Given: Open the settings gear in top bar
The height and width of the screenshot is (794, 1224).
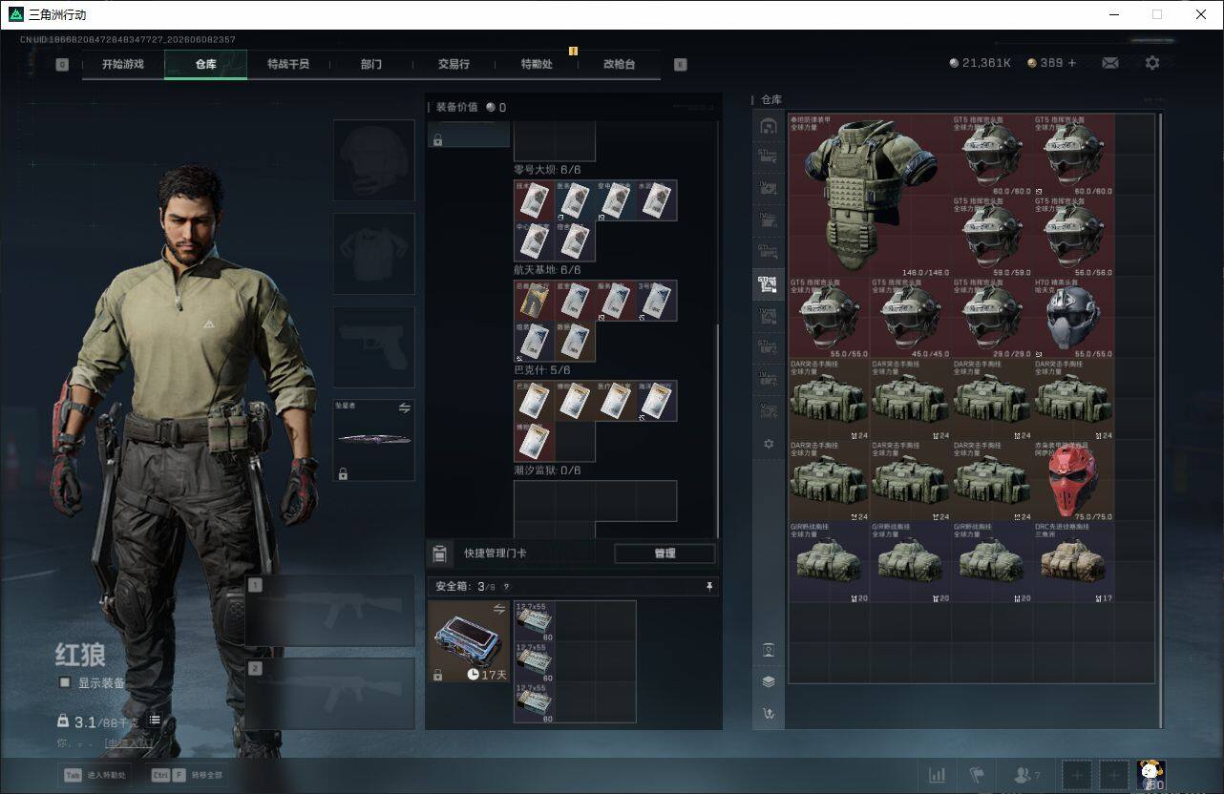Looking at the screenshot, I should click(1152, 63).
